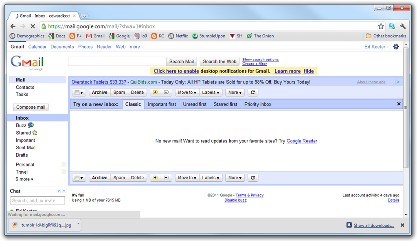
Task: Open the Other bookmarks folder
Action: (x=386, y=36)
